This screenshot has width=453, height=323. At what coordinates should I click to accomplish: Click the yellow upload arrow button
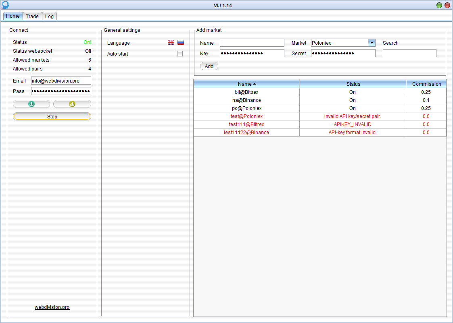pyautogui.click(x=72, y=104)
